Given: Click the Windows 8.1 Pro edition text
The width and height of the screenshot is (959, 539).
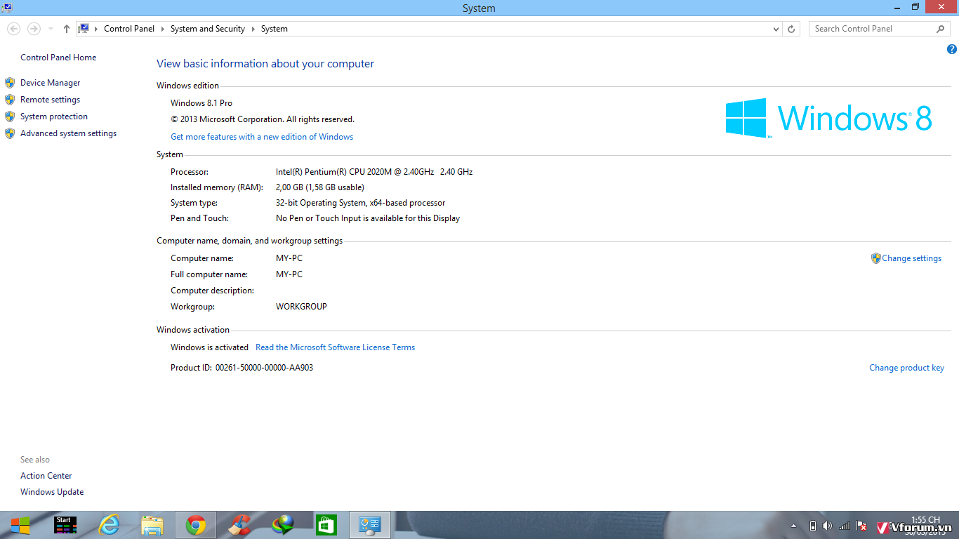Looking at the screenshot, I should tap(201, 103).
